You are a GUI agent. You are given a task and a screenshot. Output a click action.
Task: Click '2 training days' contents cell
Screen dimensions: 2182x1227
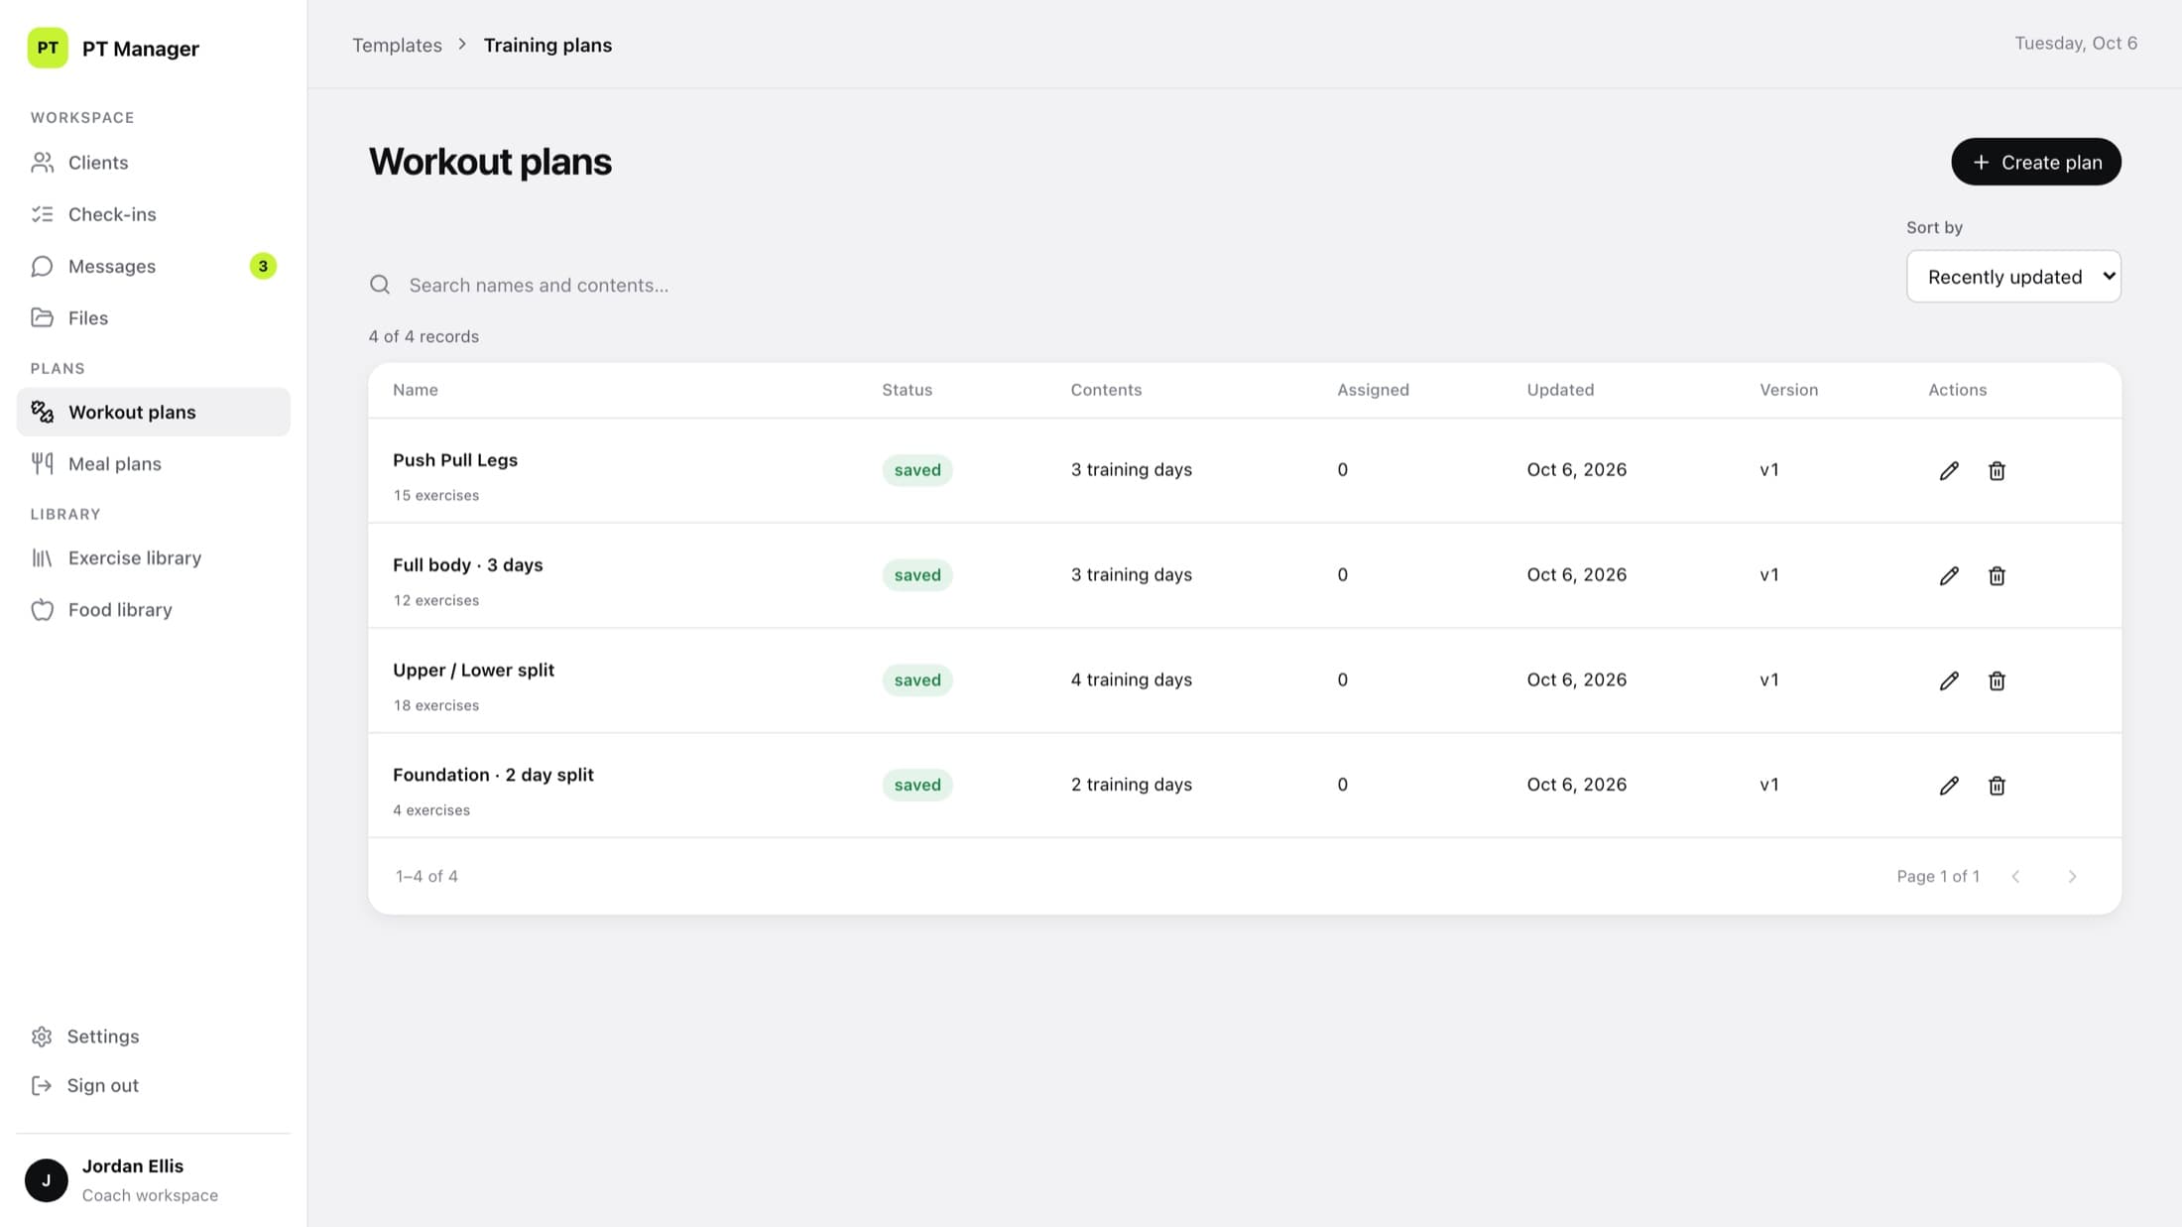coord(1131,785)
